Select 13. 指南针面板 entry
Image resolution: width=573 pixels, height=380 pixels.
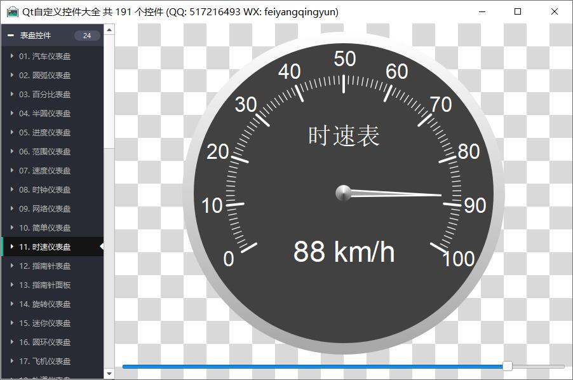click(x=44, y=285)
